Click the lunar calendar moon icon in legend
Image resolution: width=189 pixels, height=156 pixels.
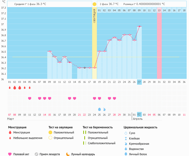pyautogui.click(x=68, y=154)
